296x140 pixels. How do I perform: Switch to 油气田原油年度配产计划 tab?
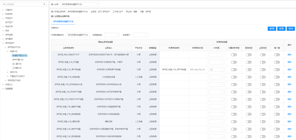(63, 21)
